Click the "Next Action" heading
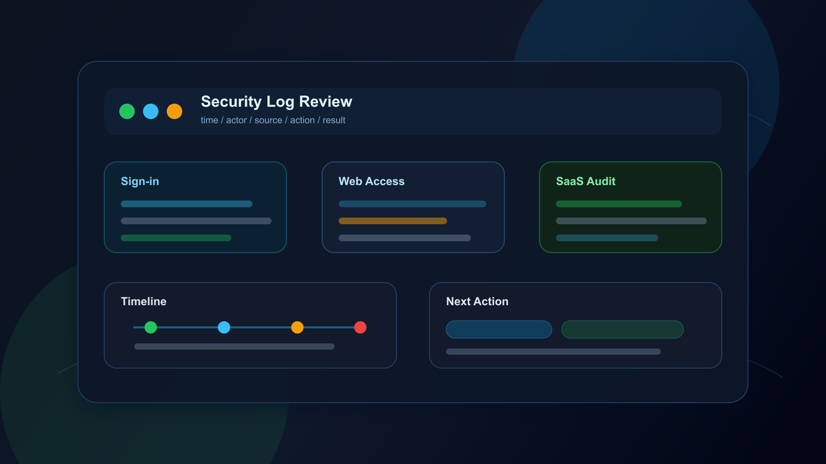 click(477, 302)
